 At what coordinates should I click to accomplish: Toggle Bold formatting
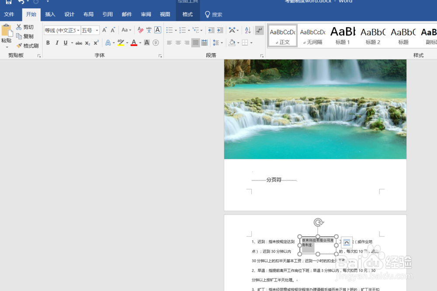(x=48, y=43)
